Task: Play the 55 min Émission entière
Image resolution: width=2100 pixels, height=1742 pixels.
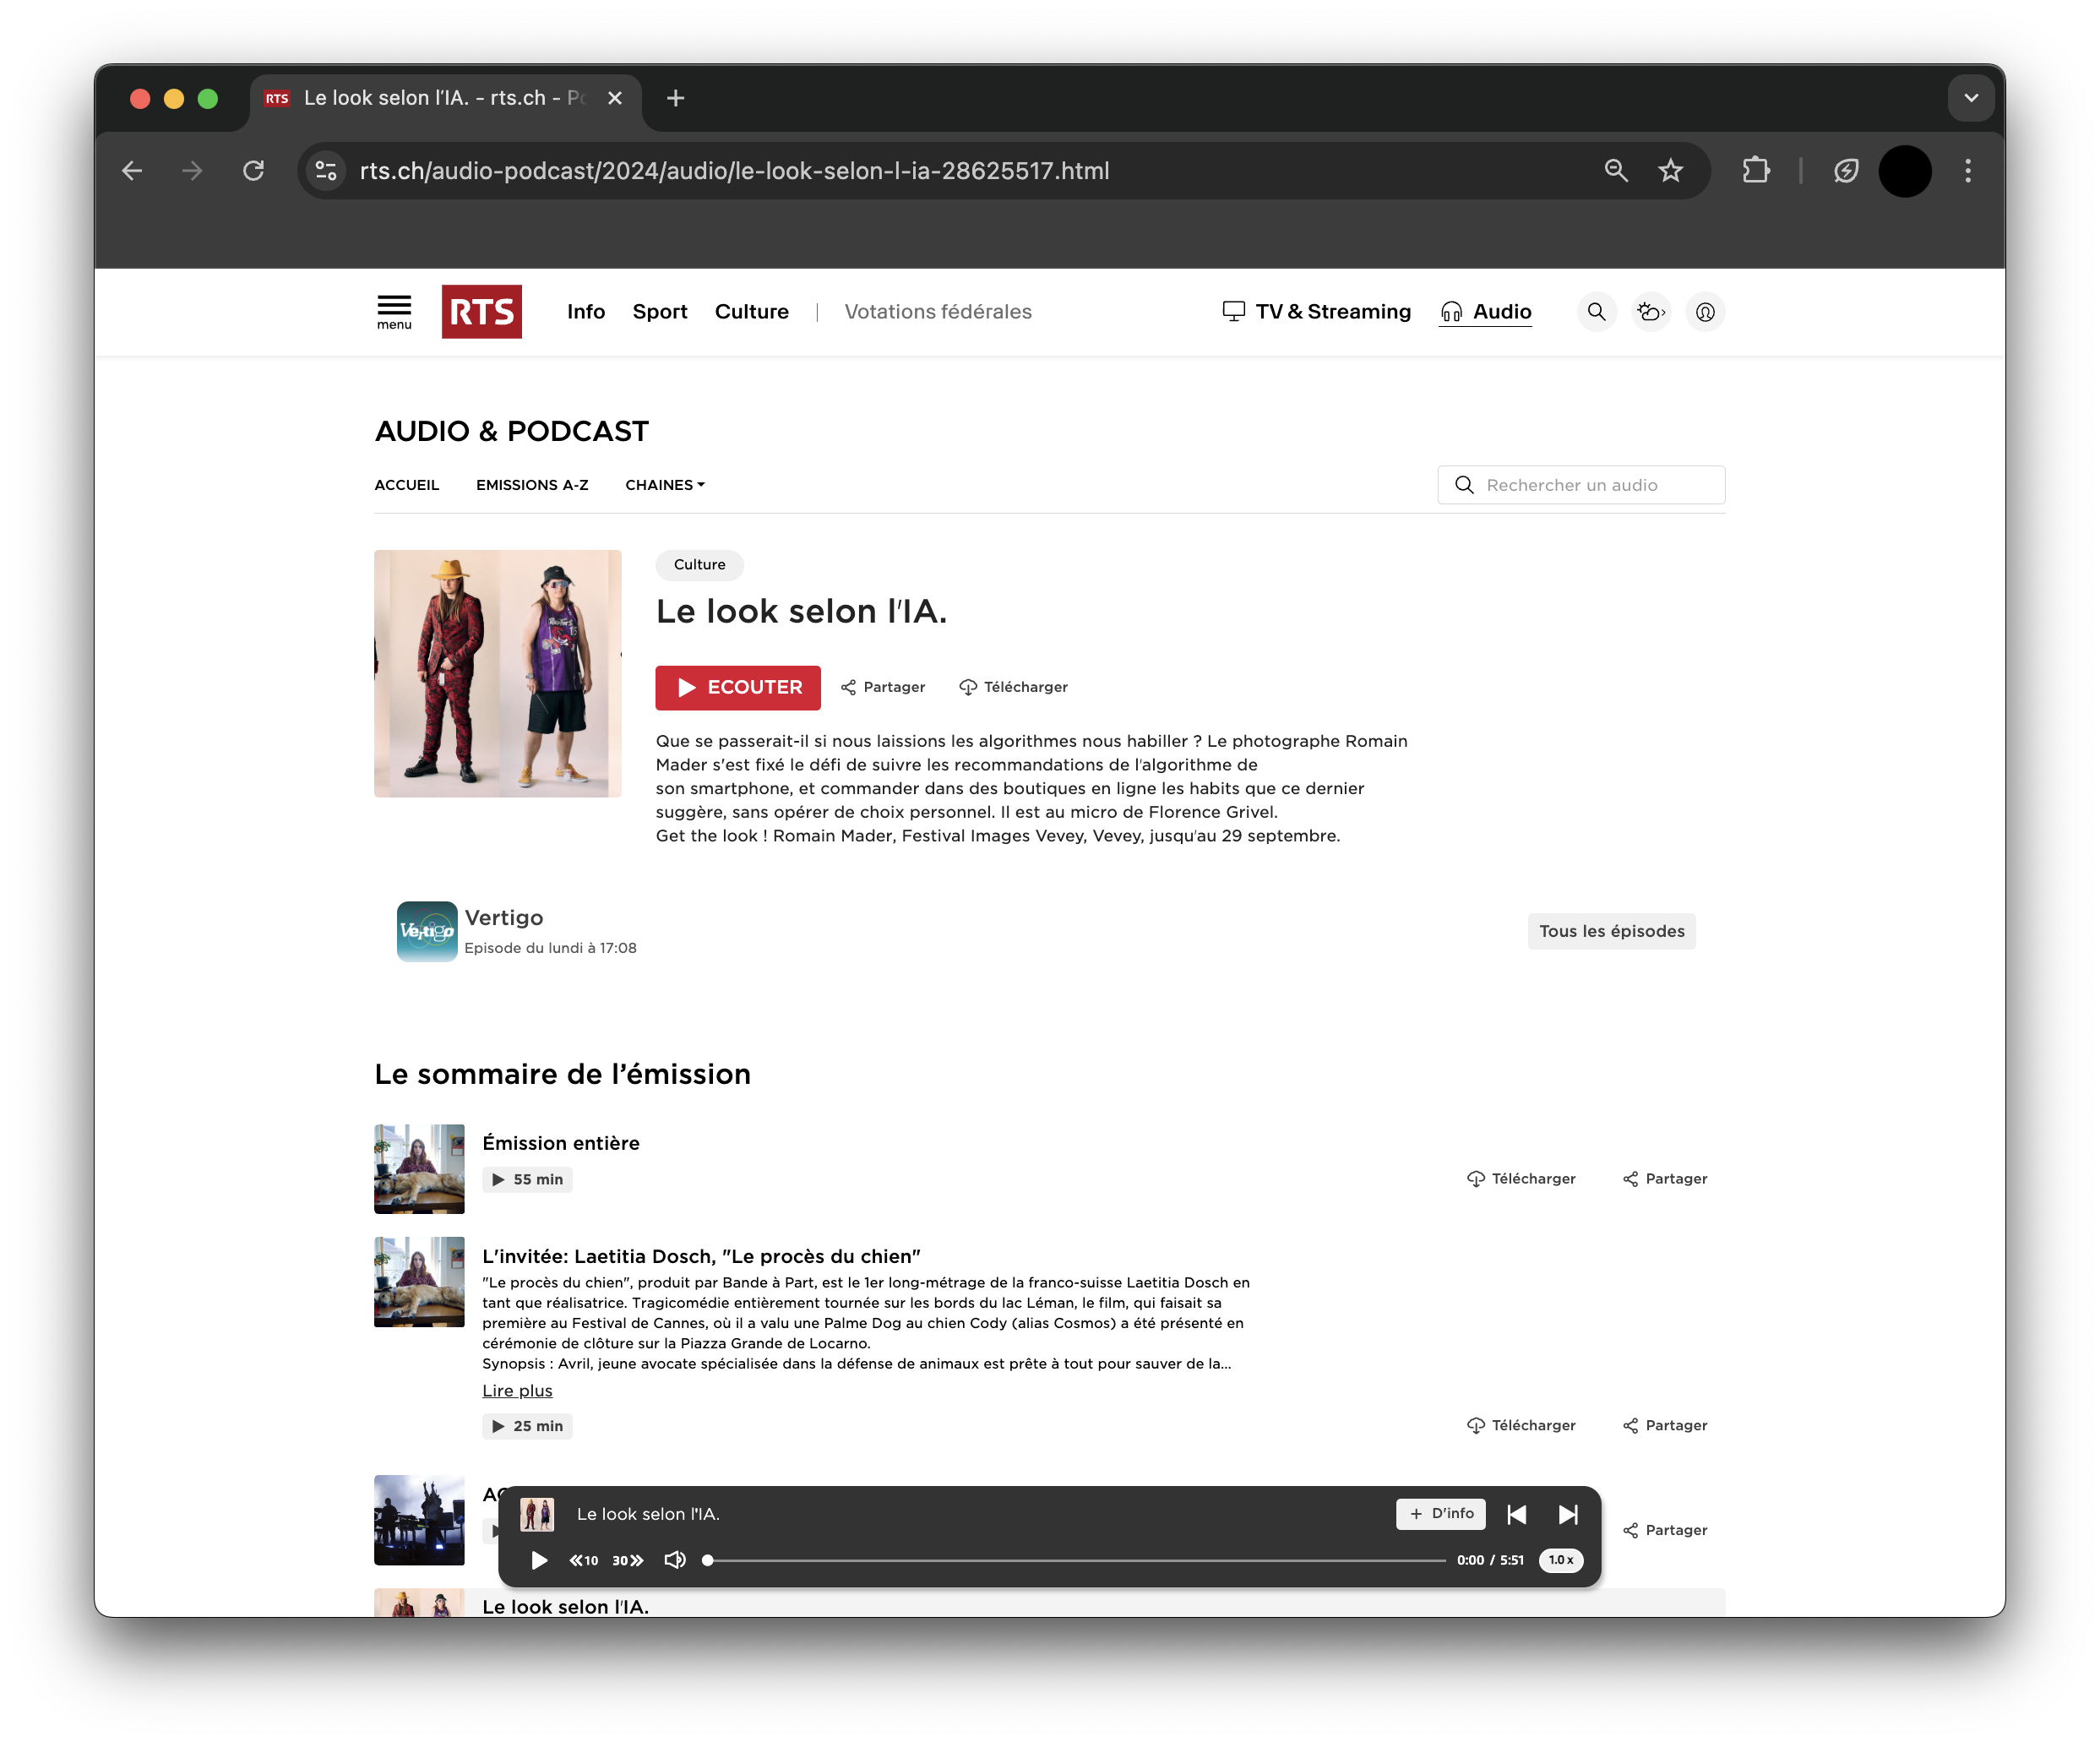Action: tap(528, 1180)
